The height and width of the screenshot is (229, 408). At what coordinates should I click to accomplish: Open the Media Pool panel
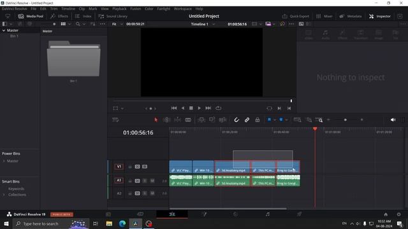pos(31,16)
